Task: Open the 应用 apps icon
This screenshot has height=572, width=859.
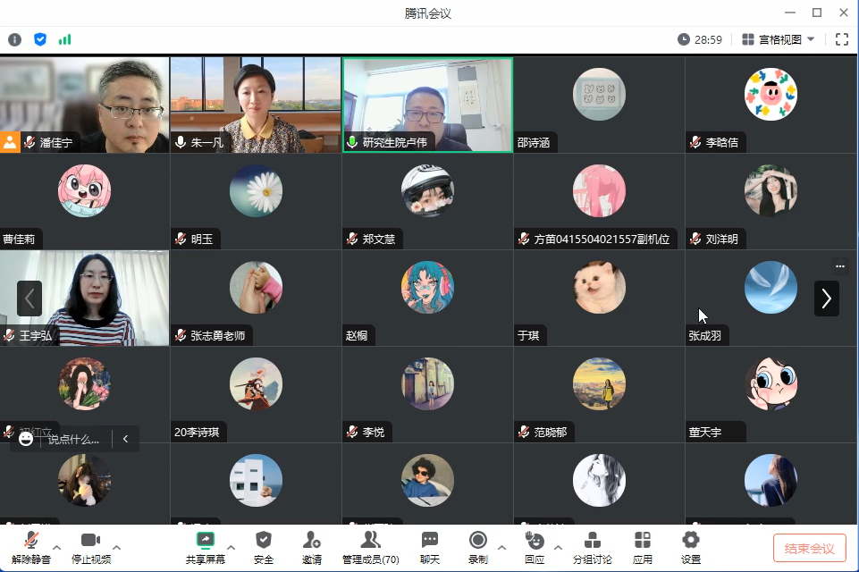Action: 642,541
